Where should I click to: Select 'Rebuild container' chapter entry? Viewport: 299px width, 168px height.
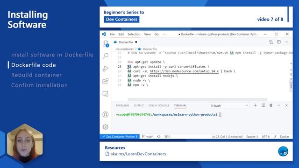36,75
